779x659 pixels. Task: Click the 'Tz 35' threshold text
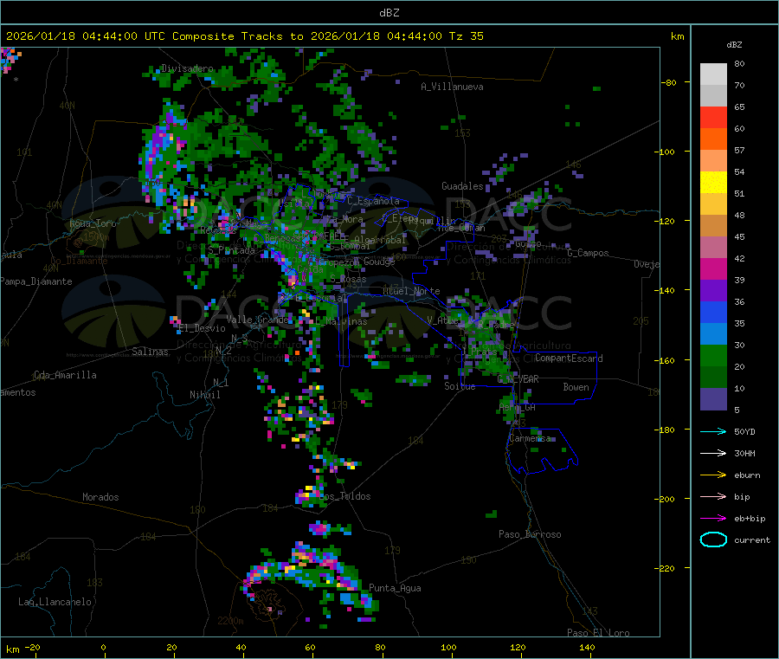coord(466,36)
